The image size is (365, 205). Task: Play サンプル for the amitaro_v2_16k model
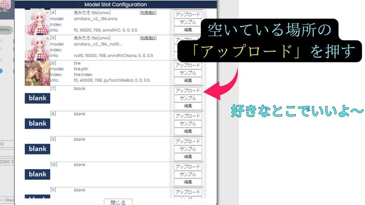188,22
